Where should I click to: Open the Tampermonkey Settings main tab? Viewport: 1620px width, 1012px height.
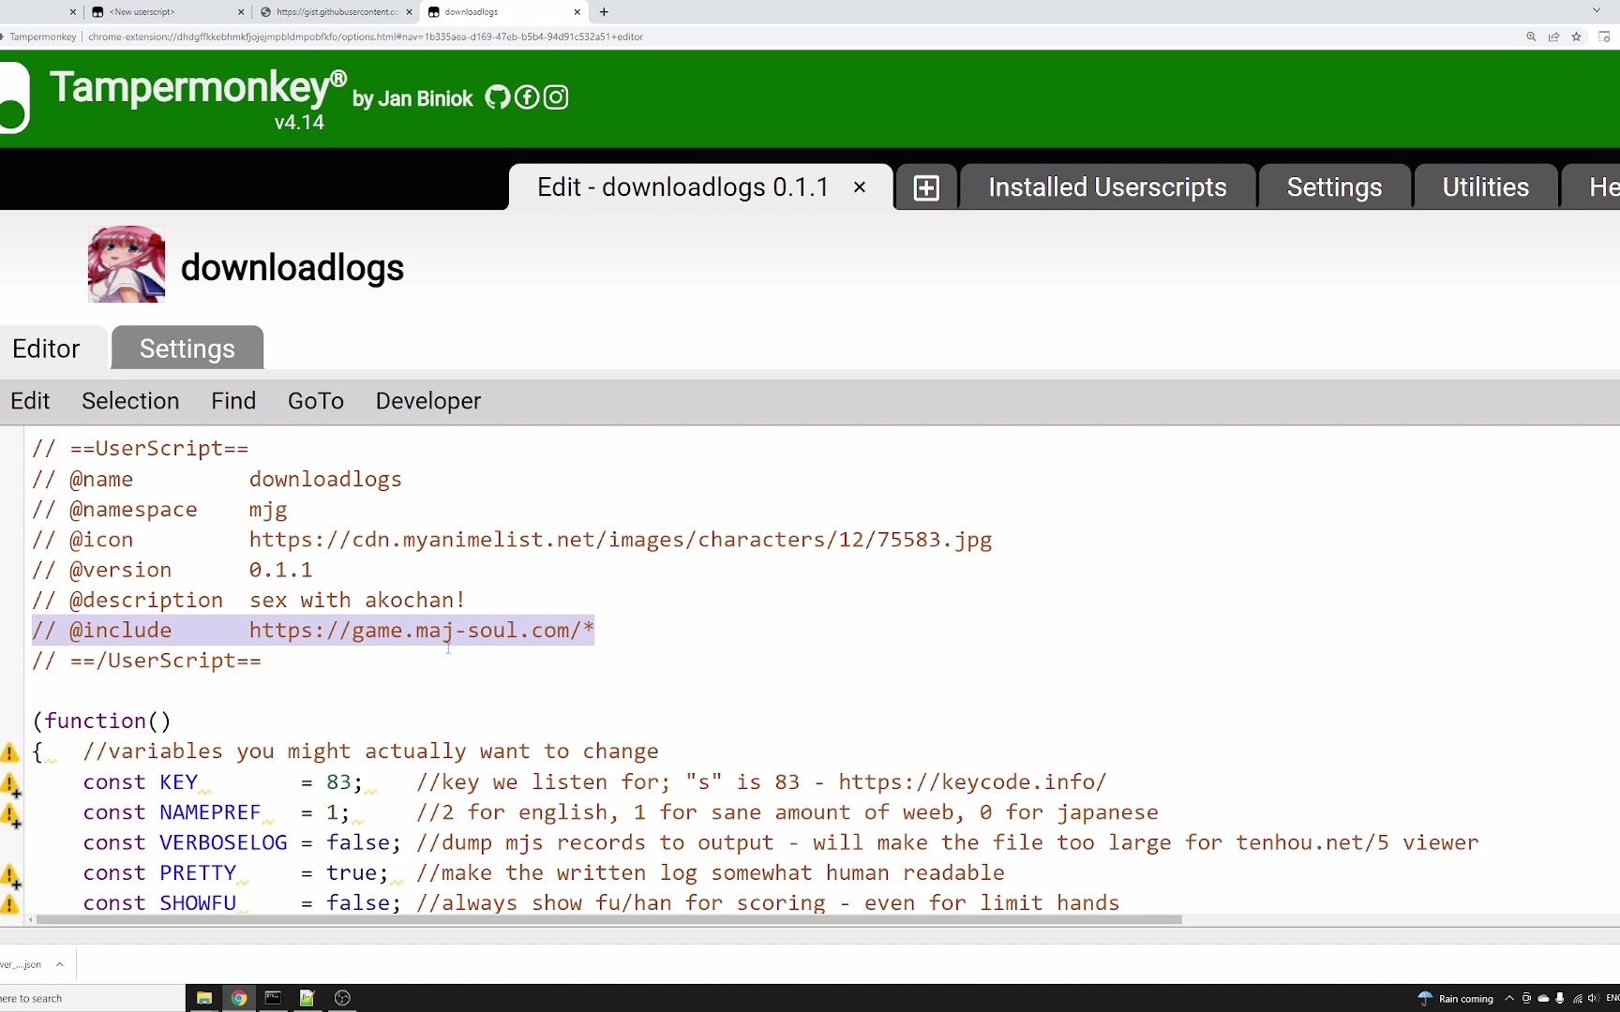[x=1334, y=187]
